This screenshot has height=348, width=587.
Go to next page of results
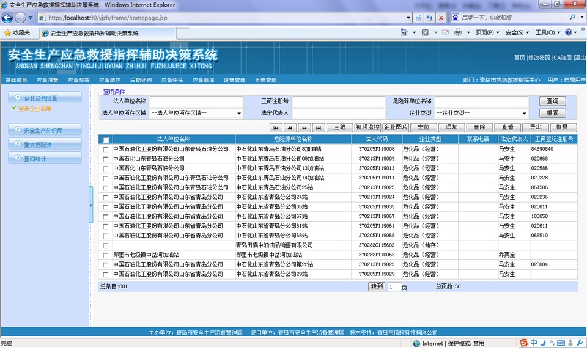tap(304, 128)
